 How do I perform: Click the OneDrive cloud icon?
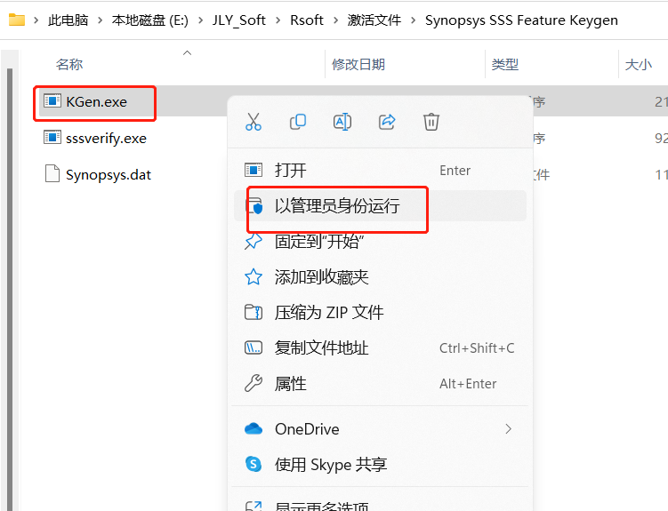[x=253, y=428]
